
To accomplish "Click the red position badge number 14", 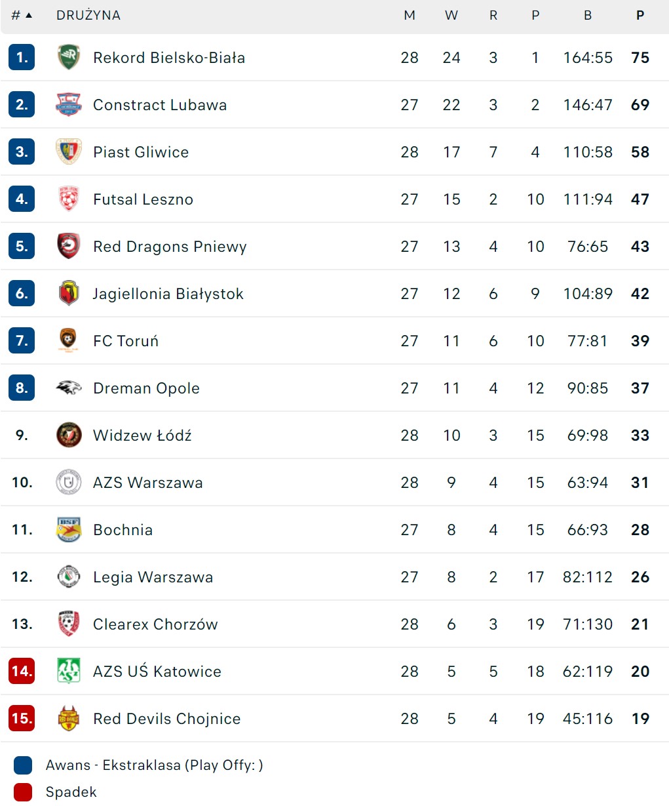I will point(22,672).
